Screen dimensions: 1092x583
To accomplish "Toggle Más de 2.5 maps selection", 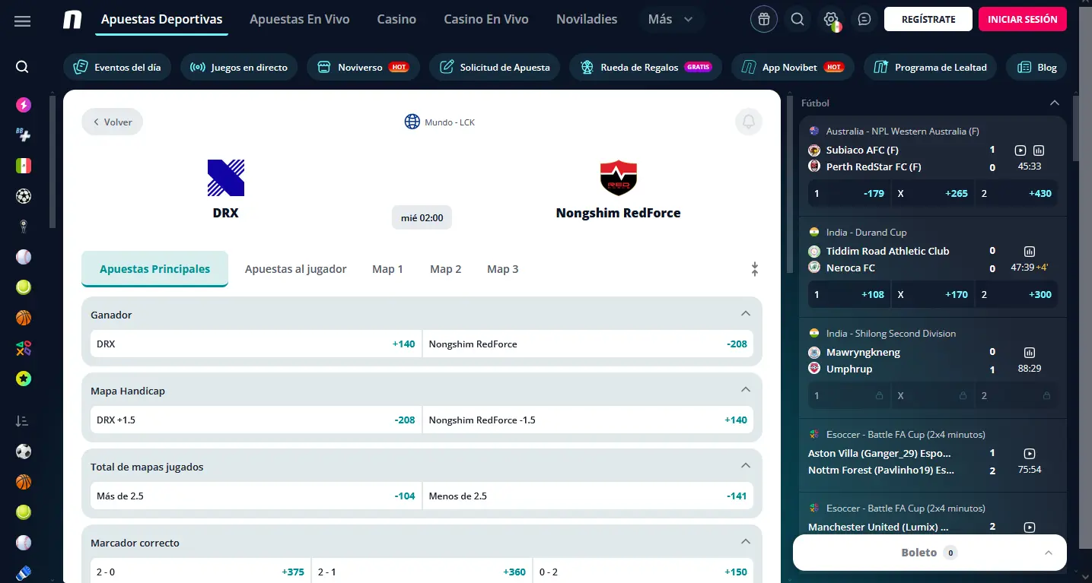I will point(256,496).
